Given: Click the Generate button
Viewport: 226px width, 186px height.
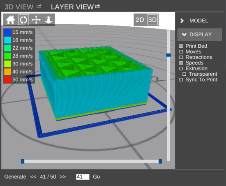Looking at the screenshot, I should [15, 177].
